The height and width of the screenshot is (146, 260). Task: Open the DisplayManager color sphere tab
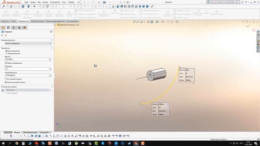coord(25,28)
